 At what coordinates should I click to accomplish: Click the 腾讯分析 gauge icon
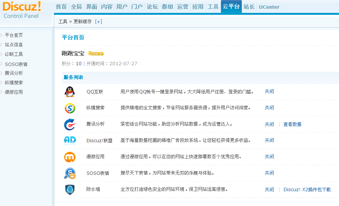click(70, 124)
